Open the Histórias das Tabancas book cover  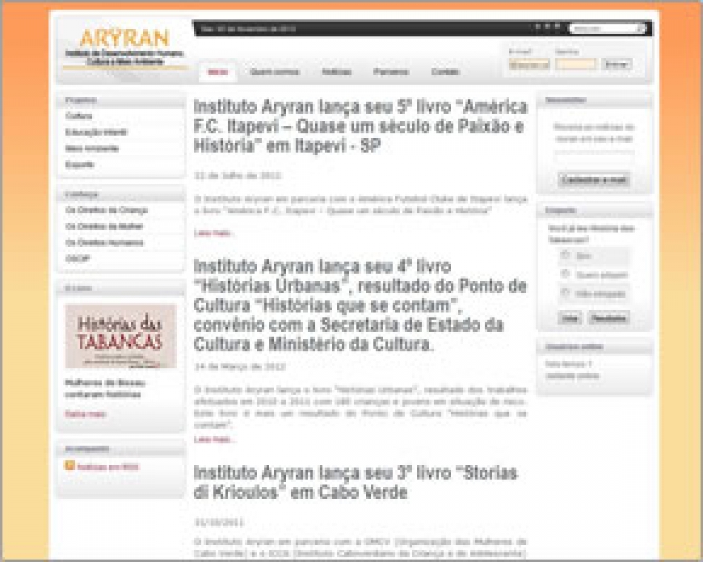[120, 333]
